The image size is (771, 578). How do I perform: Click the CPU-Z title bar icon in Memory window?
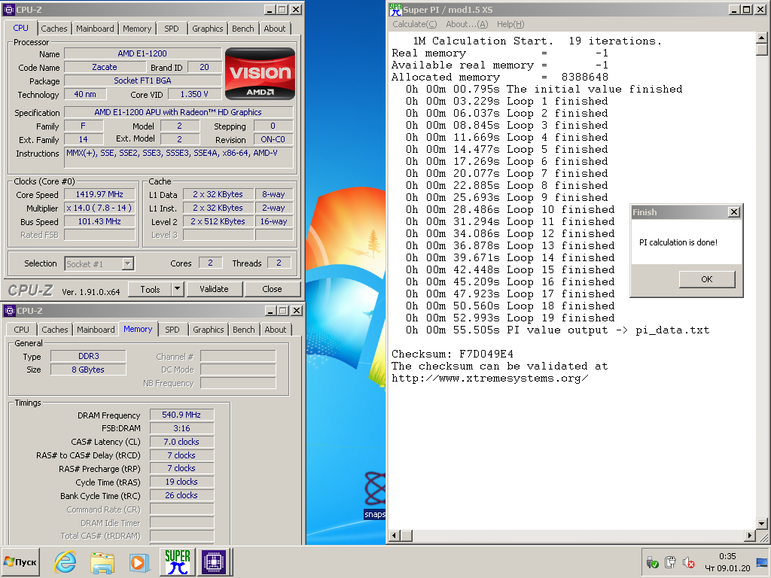coord(9,311)
